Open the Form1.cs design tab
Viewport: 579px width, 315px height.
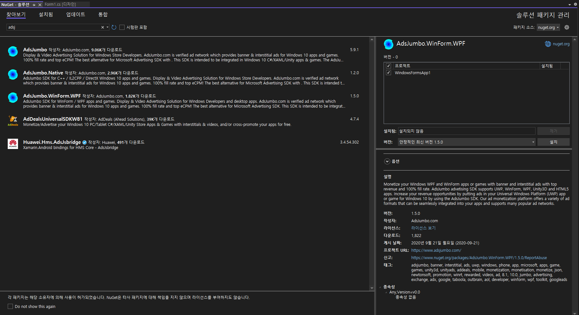(x=60, y=4)
